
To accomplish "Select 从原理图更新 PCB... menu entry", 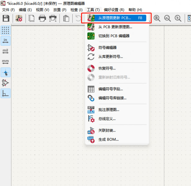I will tap(116, 18).
